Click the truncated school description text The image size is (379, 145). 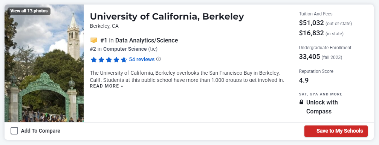186,76
